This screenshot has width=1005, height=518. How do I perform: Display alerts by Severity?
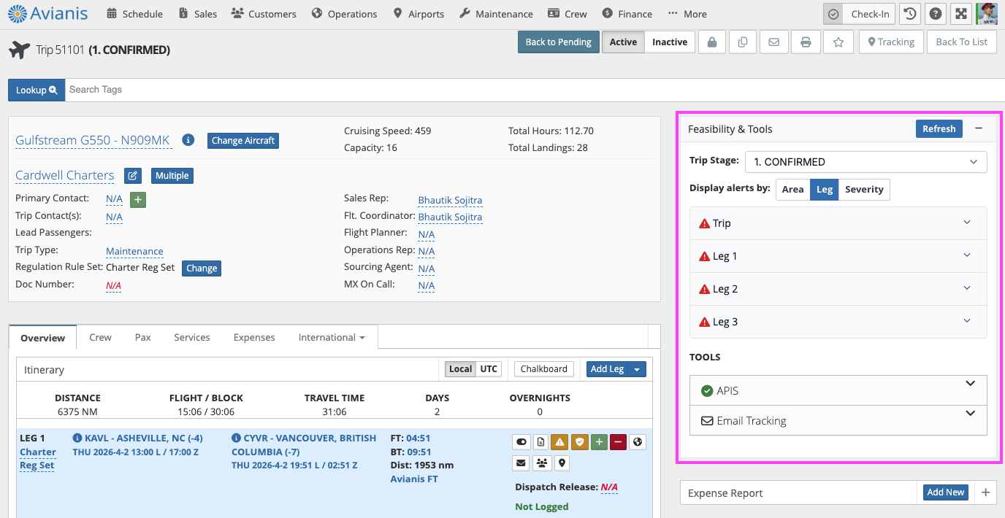[864, 190]
